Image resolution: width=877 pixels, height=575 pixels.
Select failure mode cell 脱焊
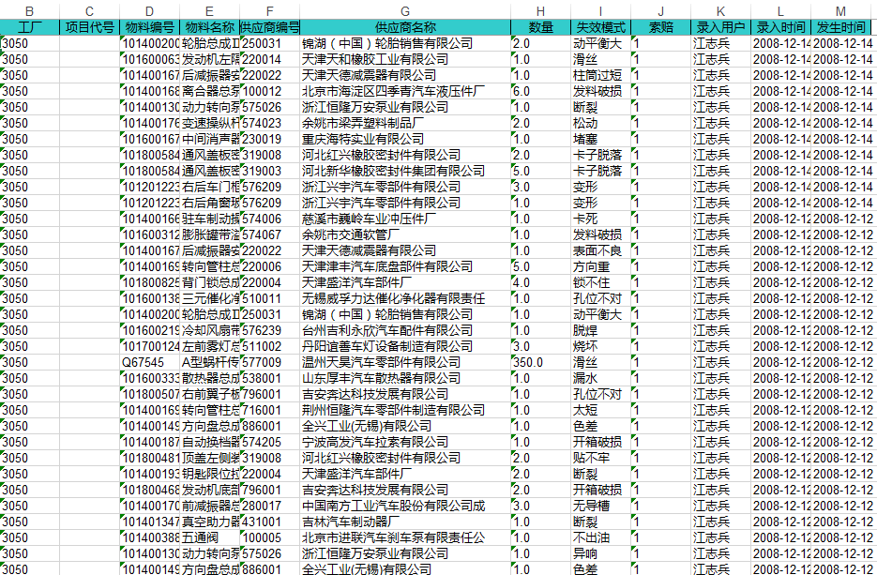point(600,330)
